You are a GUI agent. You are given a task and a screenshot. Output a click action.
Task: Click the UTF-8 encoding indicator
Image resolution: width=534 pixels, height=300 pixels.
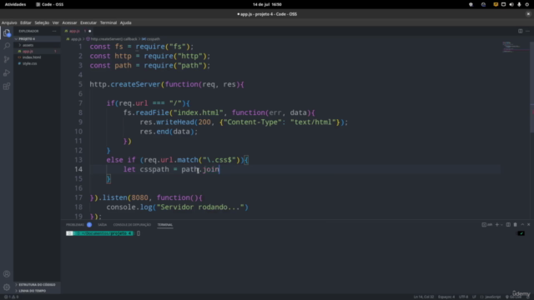[x=464, y=297]
